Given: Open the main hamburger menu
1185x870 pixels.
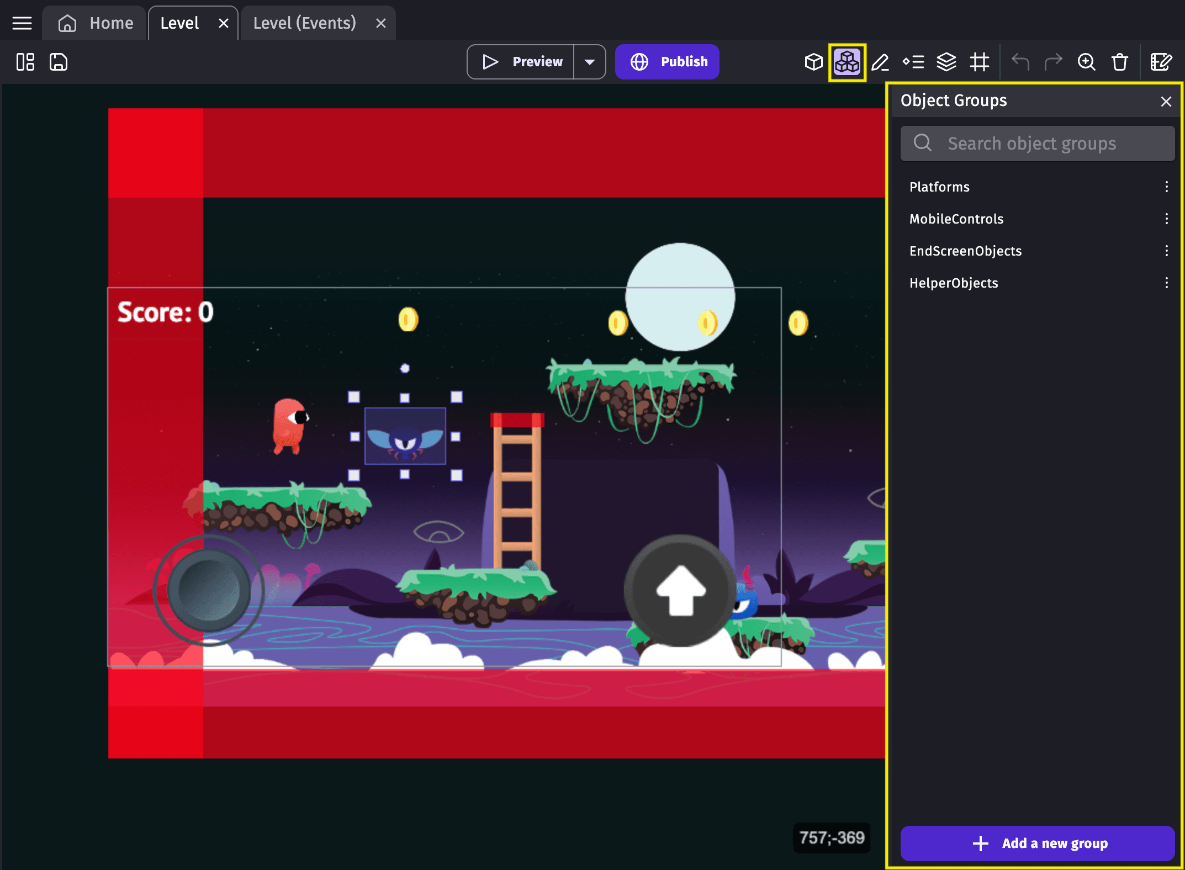Looking at the screenshot, I should [22, 23].
